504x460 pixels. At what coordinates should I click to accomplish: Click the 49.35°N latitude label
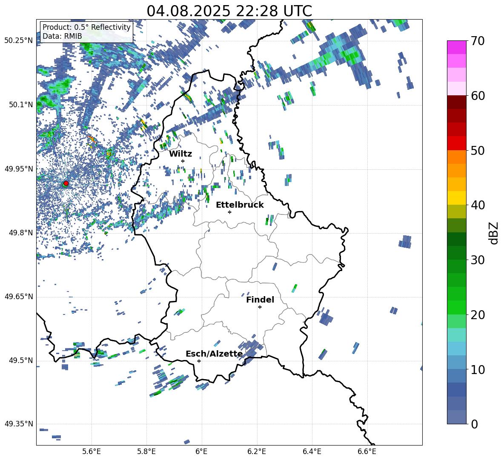click(x=19, y=424)
